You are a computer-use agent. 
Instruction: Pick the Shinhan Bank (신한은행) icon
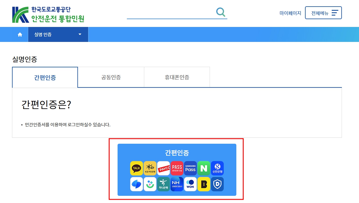click(x=217, y=168)
